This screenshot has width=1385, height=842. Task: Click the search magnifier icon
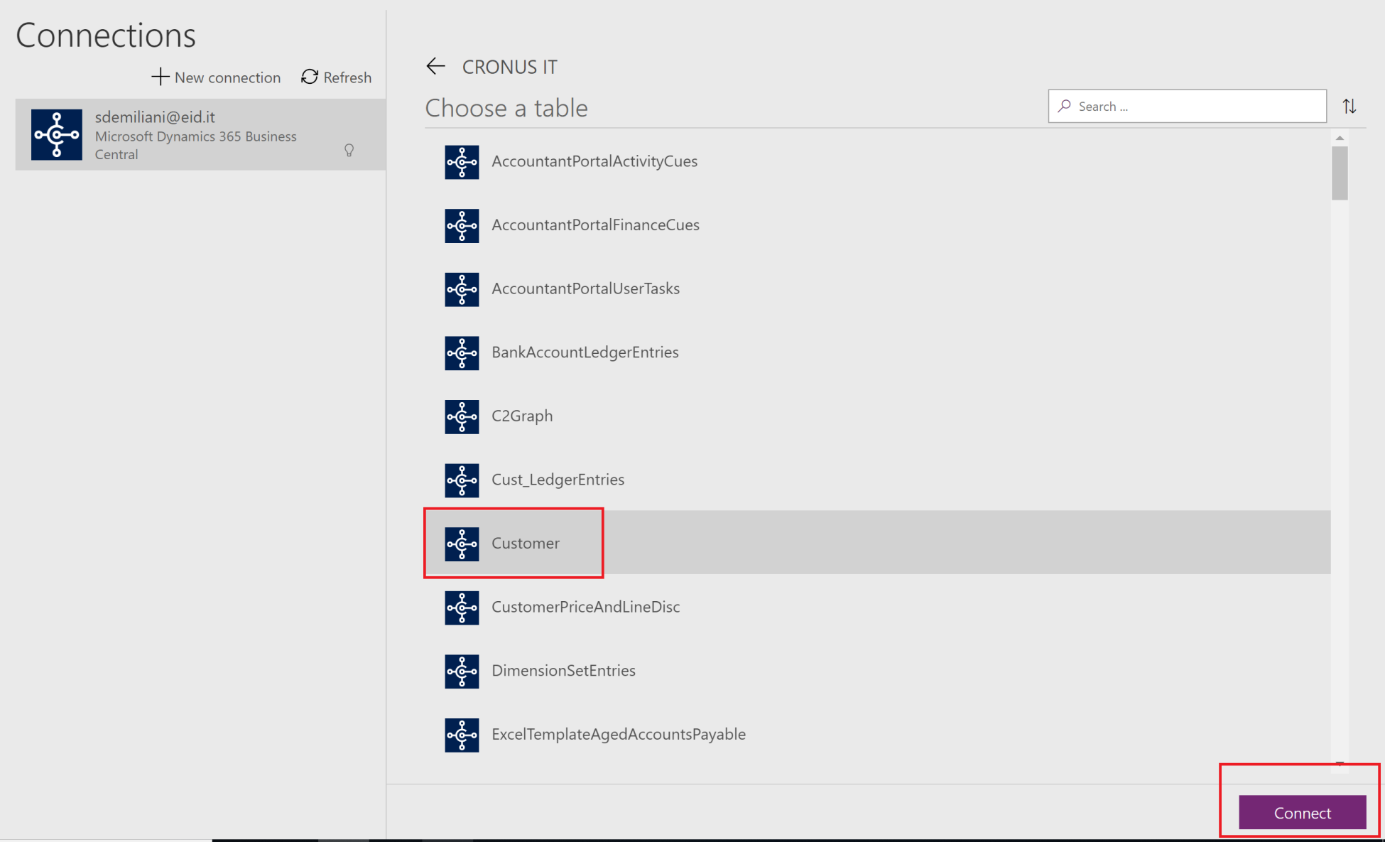pos(1064,106)
